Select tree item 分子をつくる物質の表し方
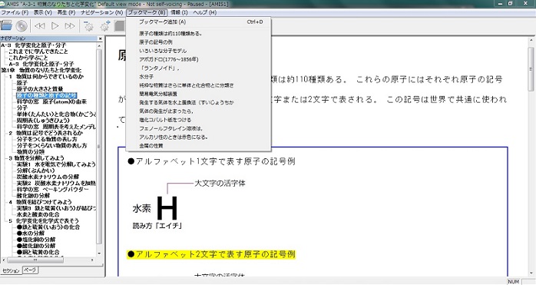Viewport: 536px width, 285px height. (x=47, y=139)
